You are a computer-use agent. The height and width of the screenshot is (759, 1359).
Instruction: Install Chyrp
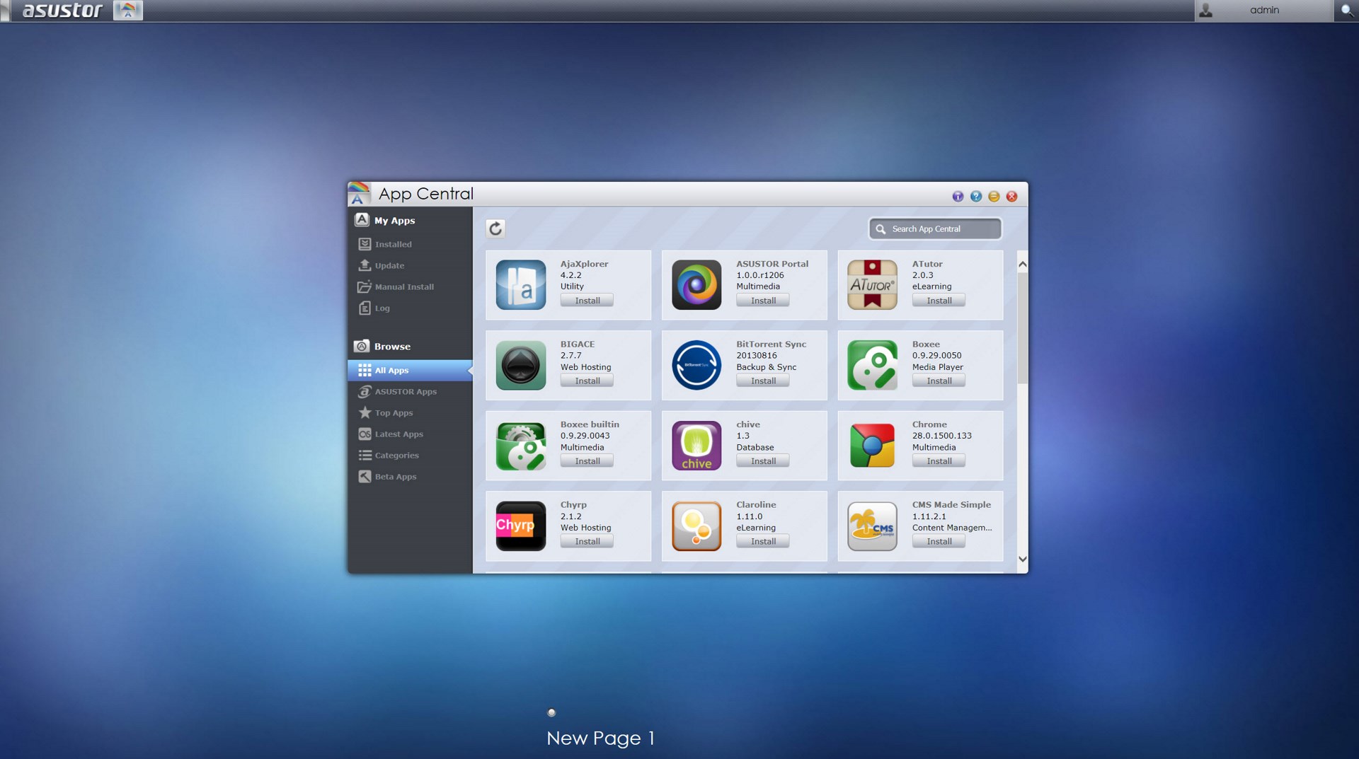coord(587,541)
